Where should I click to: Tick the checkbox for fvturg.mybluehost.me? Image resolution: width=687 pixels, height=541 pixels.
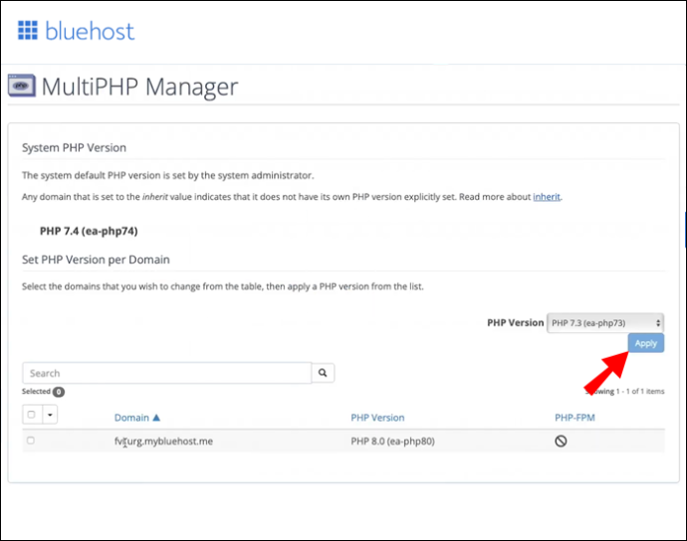click(30, 441)
